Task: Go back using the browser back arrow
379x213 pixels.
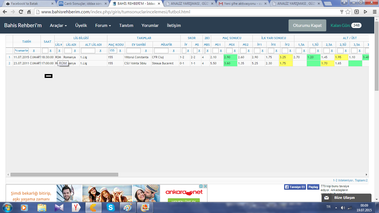Action: tap(5, 12)
